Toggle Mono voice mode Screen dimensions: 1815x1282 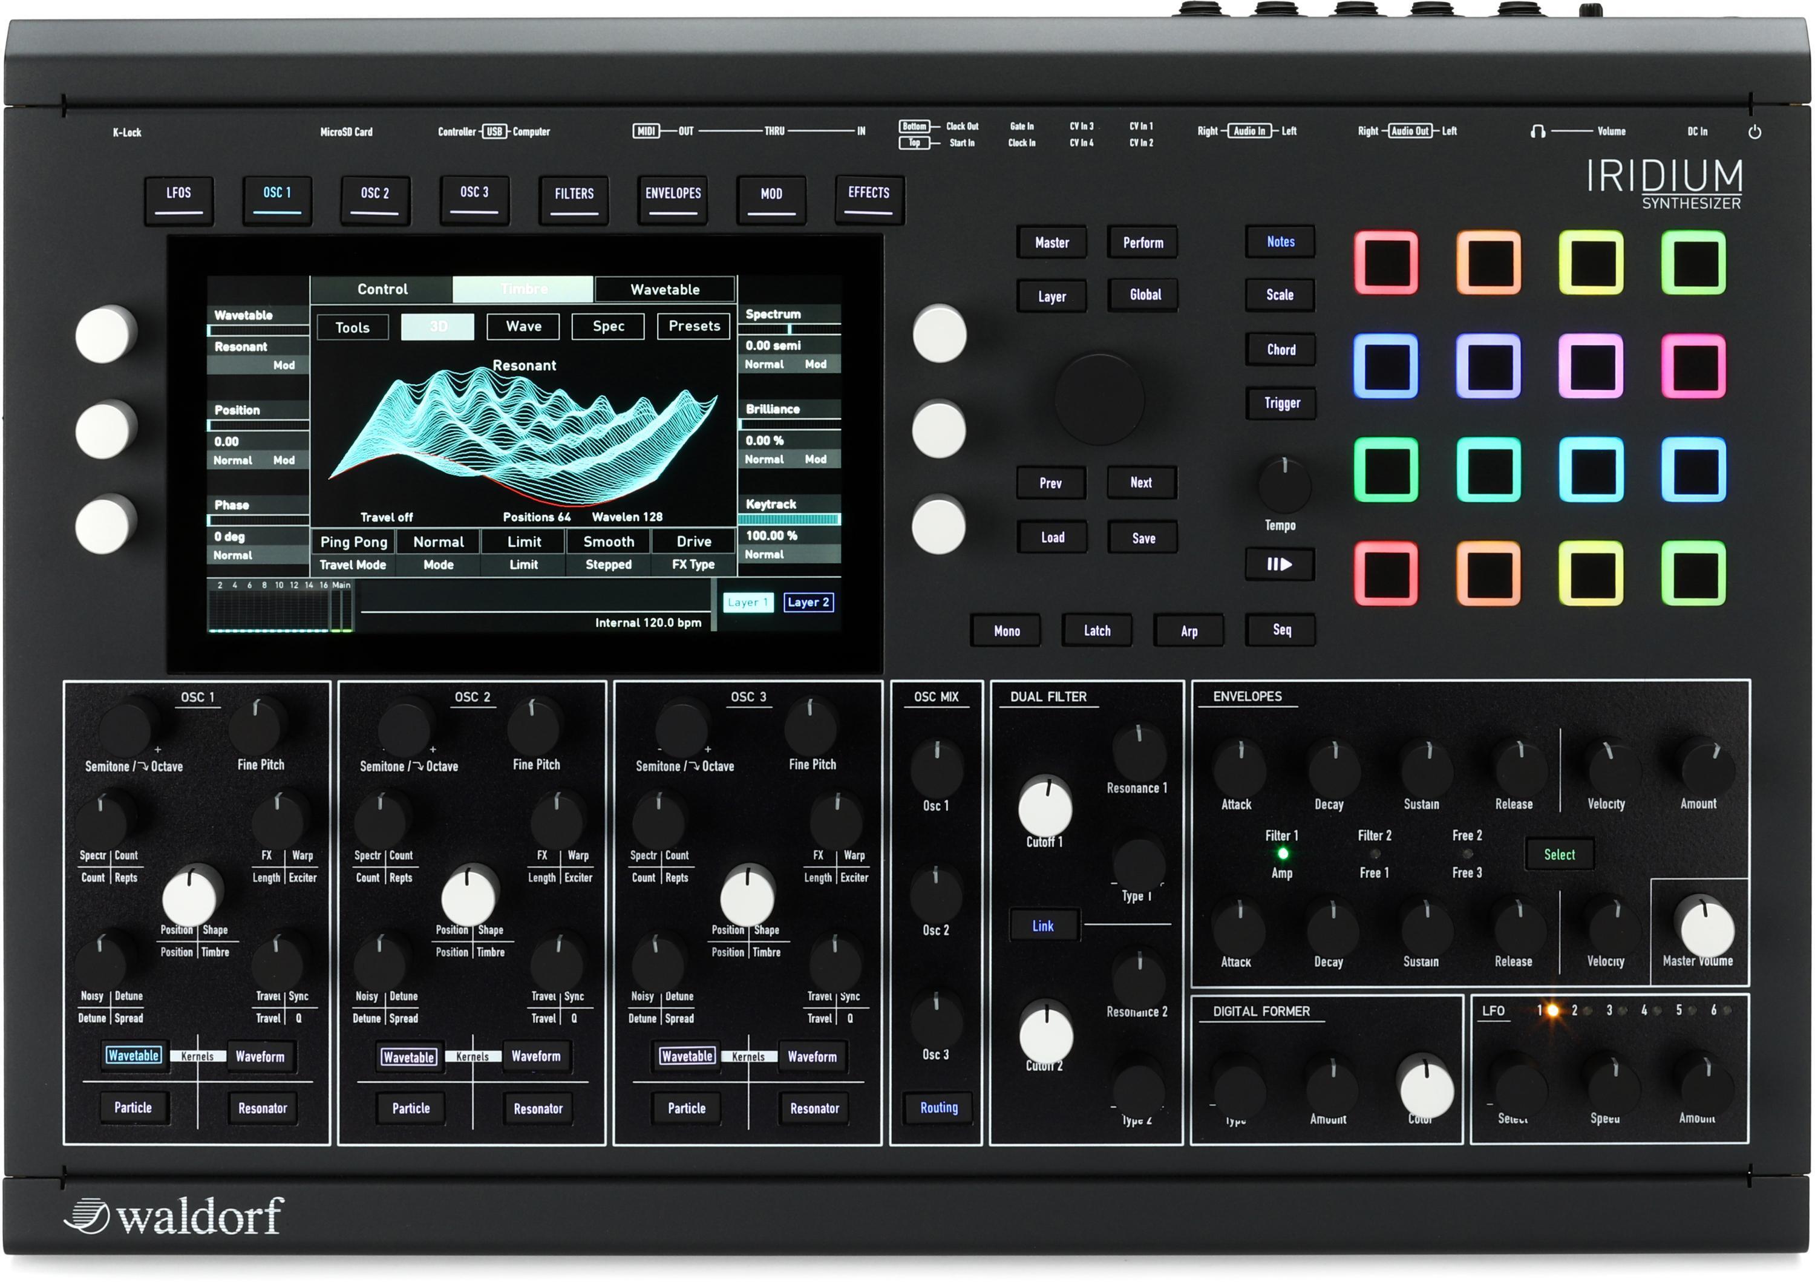click(x=1006, y=630)
